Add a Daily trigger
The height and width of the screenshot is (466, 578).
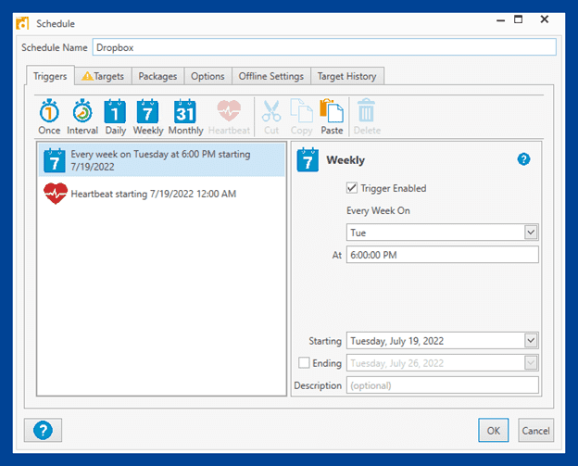coord(116,117)
